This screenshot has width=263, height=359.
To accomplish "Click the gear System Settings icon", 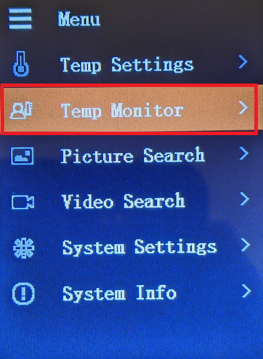I will (x=24, y=248).
